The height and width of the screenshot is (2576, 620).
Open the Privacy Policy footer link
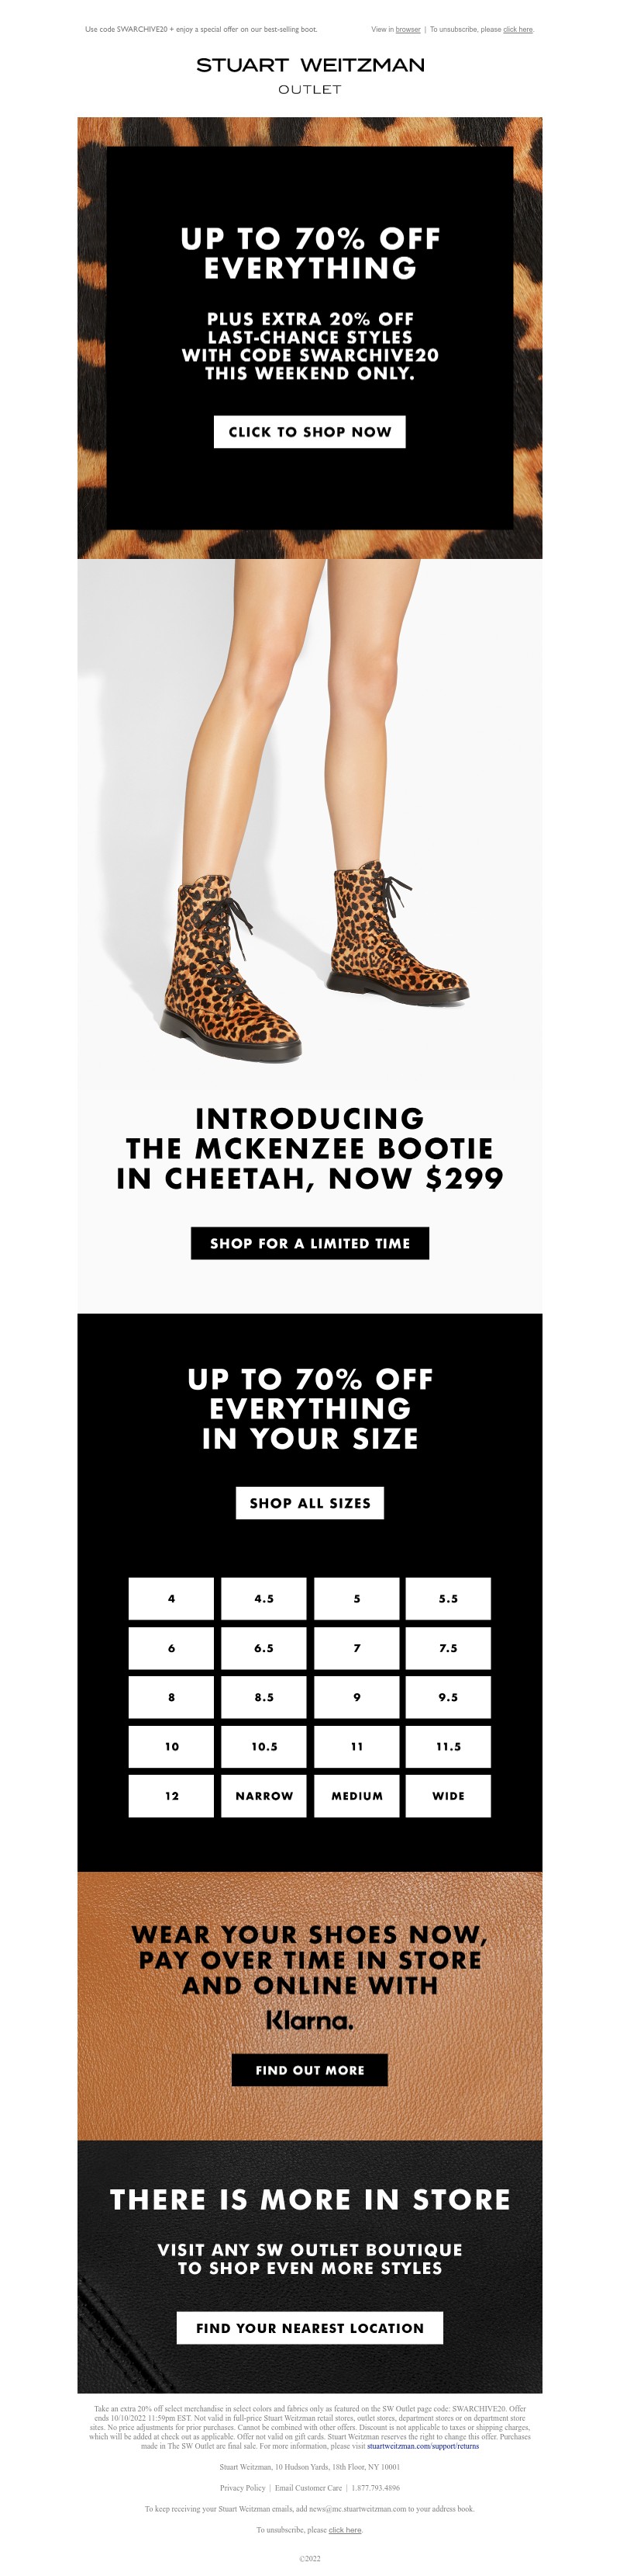pyautogui.click(x=243, y=2488)
